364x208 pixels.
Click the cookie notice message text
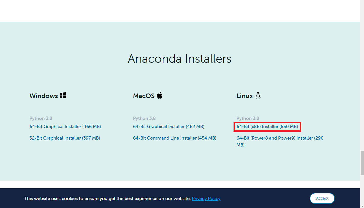[107, 199]
